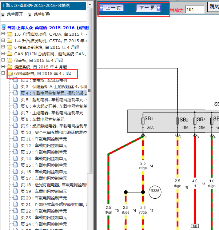
Task: Collapse the 保险丝配置 folder
Action: click(x=3, y=73)
